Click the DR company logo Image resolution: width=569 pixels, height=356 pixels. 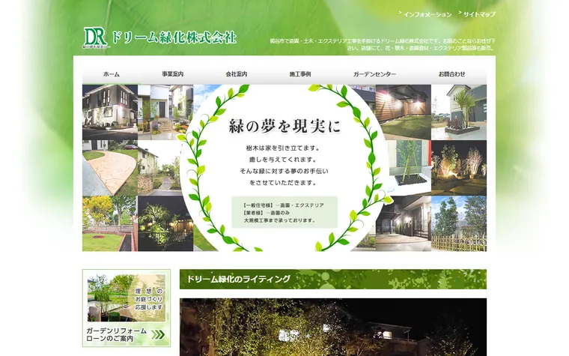click(95, 37)
